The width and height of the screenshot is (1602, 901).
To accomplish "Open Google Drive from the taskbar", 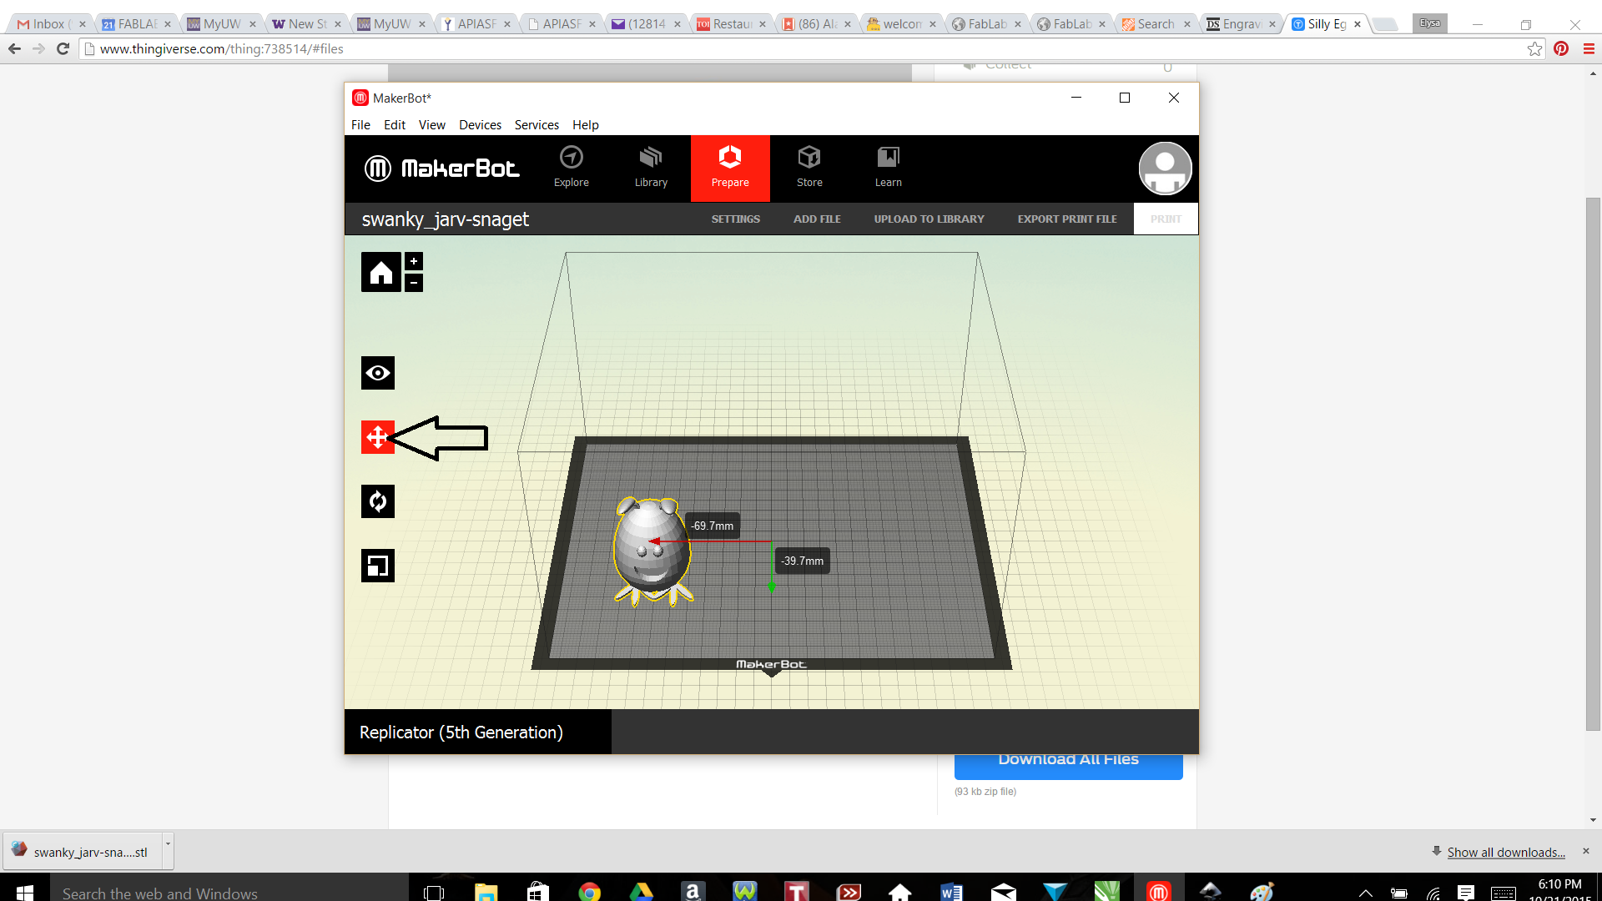I will [641, 892].
